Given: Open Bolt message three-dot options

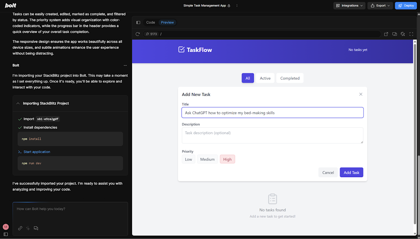Looking at the screenshot, I should coord(125,66).
